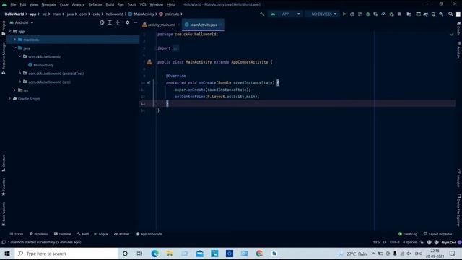This screenshot has width=462, height=260.
Task: Collapse the java folder
Action: 14,48
